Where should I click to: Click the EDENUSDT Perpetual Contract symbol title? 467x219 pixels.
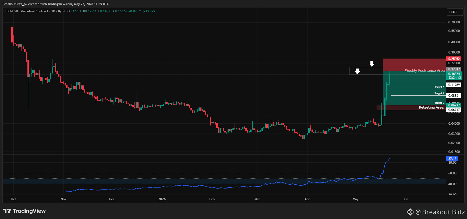tap(26, 11)
